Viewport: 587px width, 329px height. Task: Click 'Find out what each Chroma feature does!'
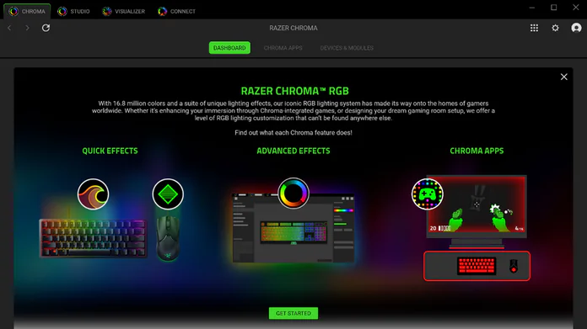coord(293,133)
